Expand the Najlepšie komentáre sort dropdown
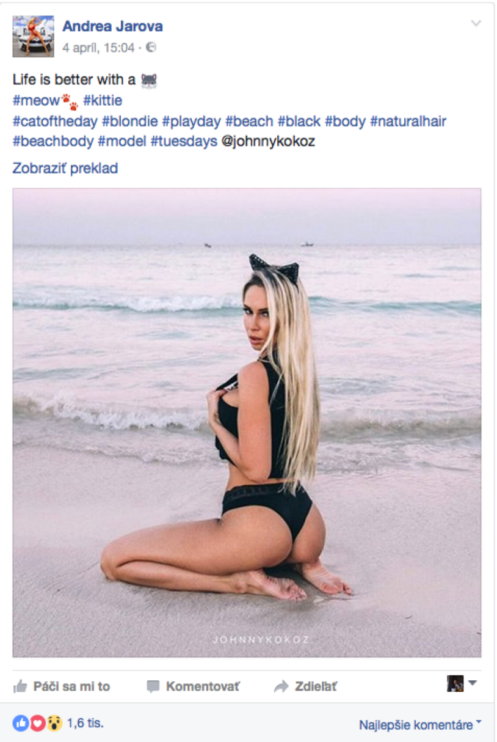 coord(420,725)
